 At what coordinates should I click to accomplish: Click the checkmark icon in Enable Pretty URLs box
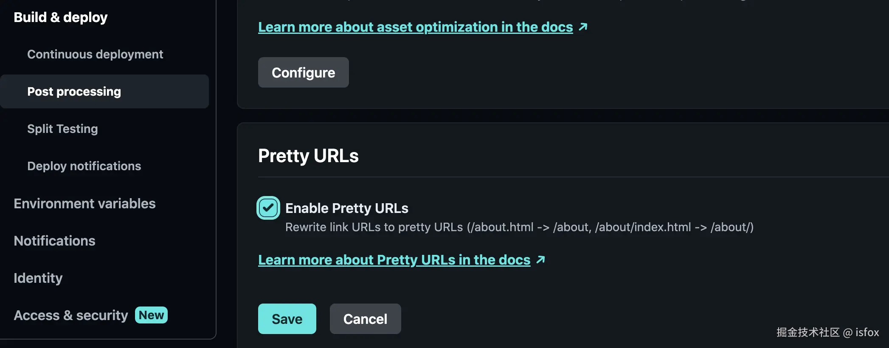coord(268,208)
